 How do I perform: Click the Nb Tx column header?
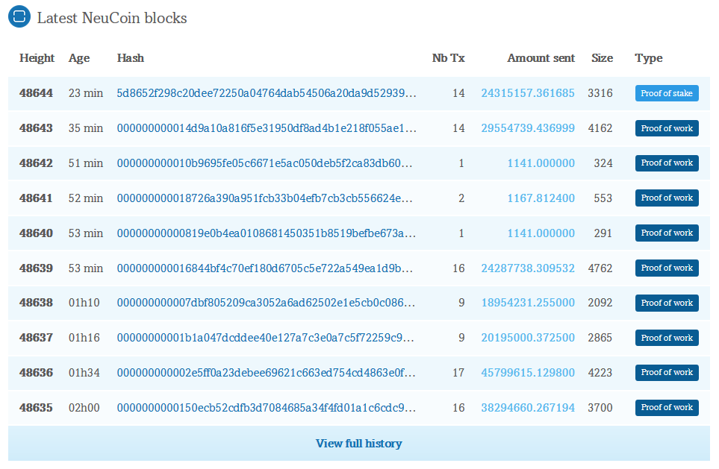pyautogui.click(x=449, y=58)
